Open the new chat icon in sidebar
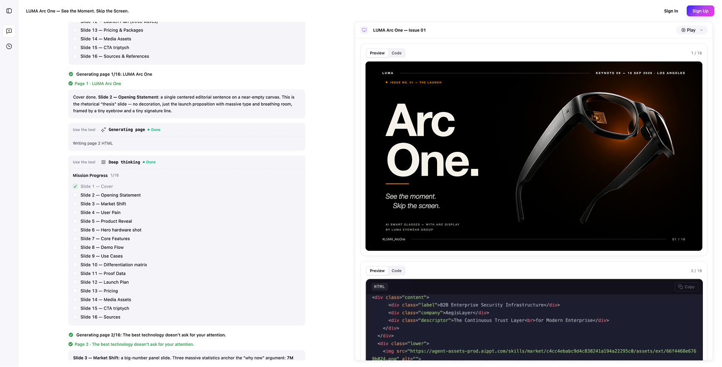The width and height of the screenshot is (722, 367). tap(9, 31)
